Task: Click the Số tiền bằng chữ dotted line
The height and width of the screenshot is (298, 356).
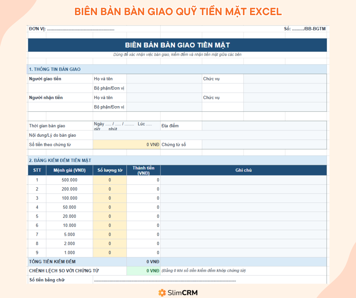Action: point(165,281)
